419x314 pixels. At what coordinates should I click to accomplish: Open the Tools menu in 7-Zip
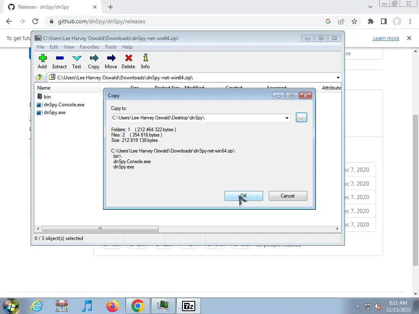[110, 47]
